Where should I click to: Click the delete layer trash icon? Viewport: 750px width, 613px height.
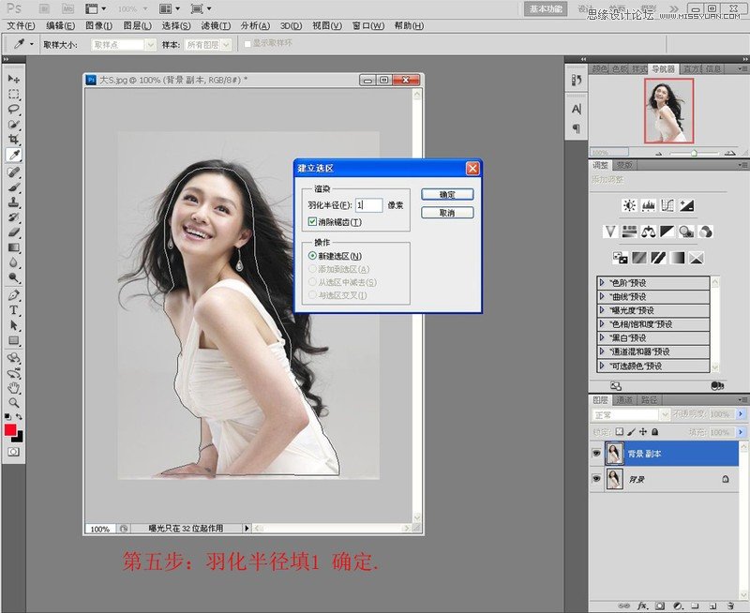click(x=729, y=606)
